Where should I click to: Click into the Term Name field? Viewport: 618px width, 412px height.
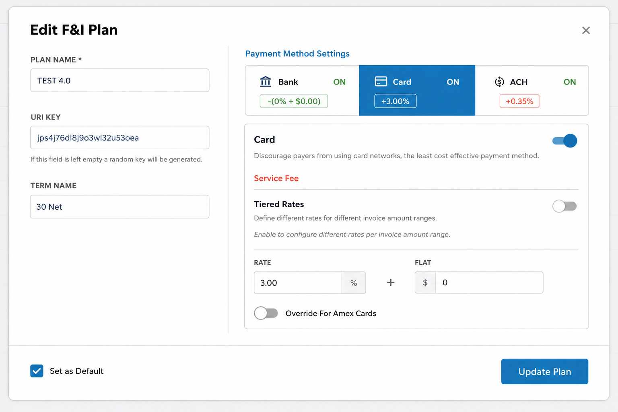pos(120,207)
